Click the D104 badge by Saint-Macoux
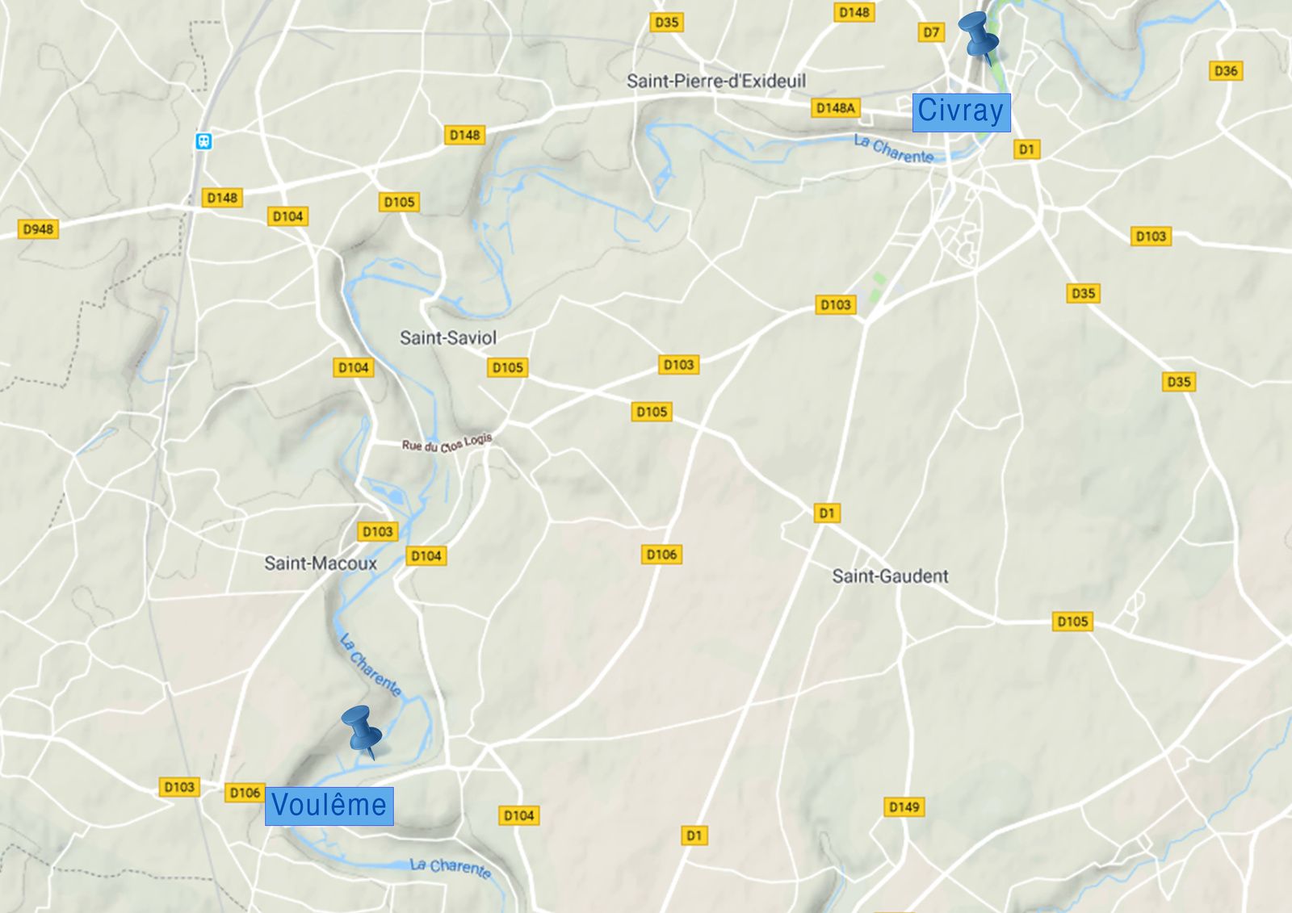This screenshot has height=913, width=1292. click(x=426, y=555)
